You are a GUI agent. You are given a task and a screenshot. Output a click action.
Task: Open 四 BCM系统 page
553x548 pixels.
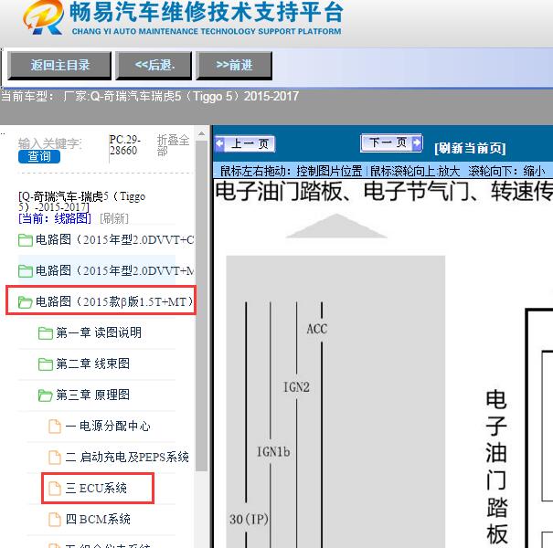(98, 519)
